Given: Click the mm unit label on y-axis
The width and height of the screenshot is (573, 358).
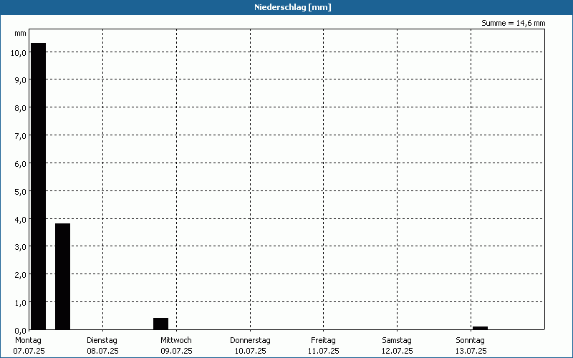Looking at the screenshot, I should coord(20,34).
